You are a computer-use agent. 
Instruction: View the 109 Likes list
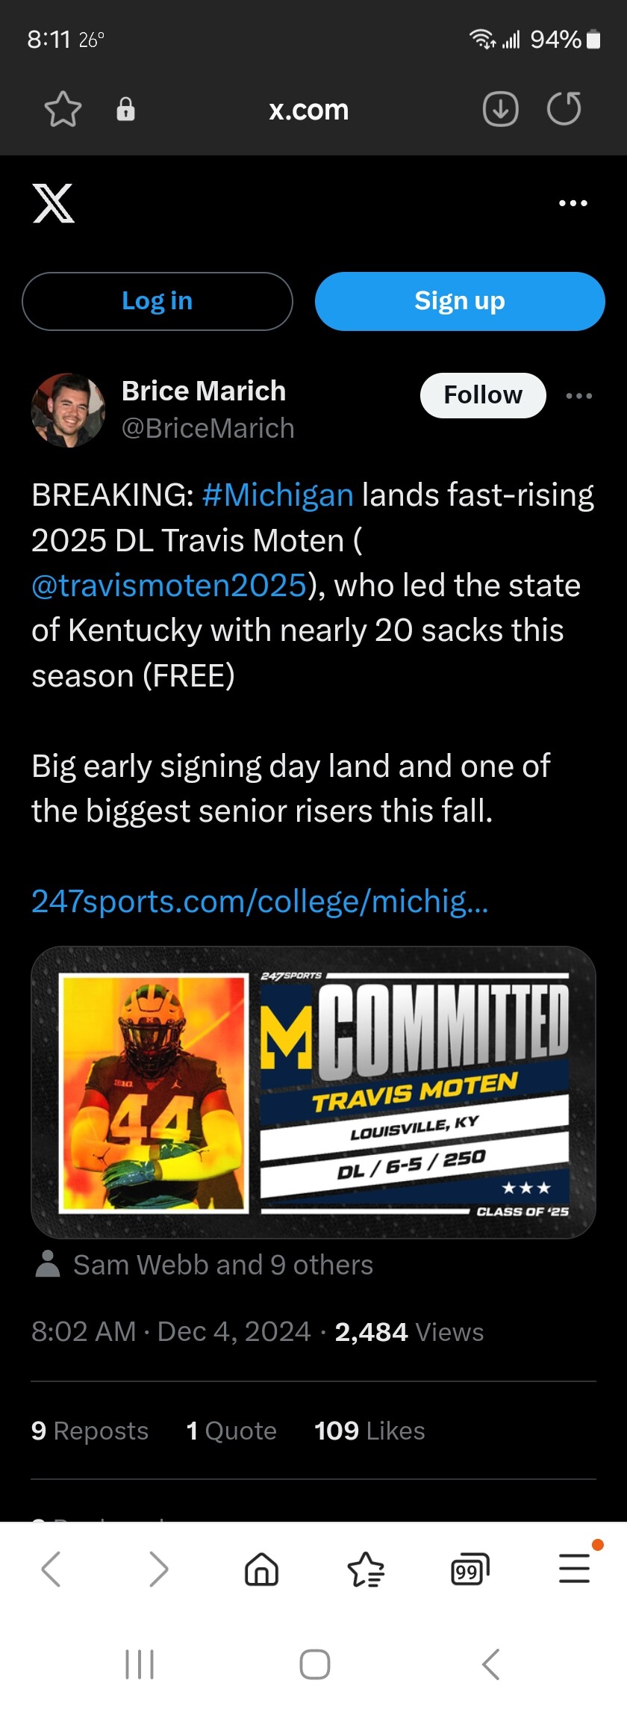(369, 1431)
